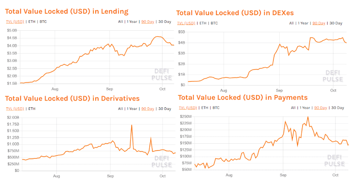Select TVL (USD) in Derivatives chart
This screenshot has height=182, width=352.
pyautogui.click(x=15, y=109)
